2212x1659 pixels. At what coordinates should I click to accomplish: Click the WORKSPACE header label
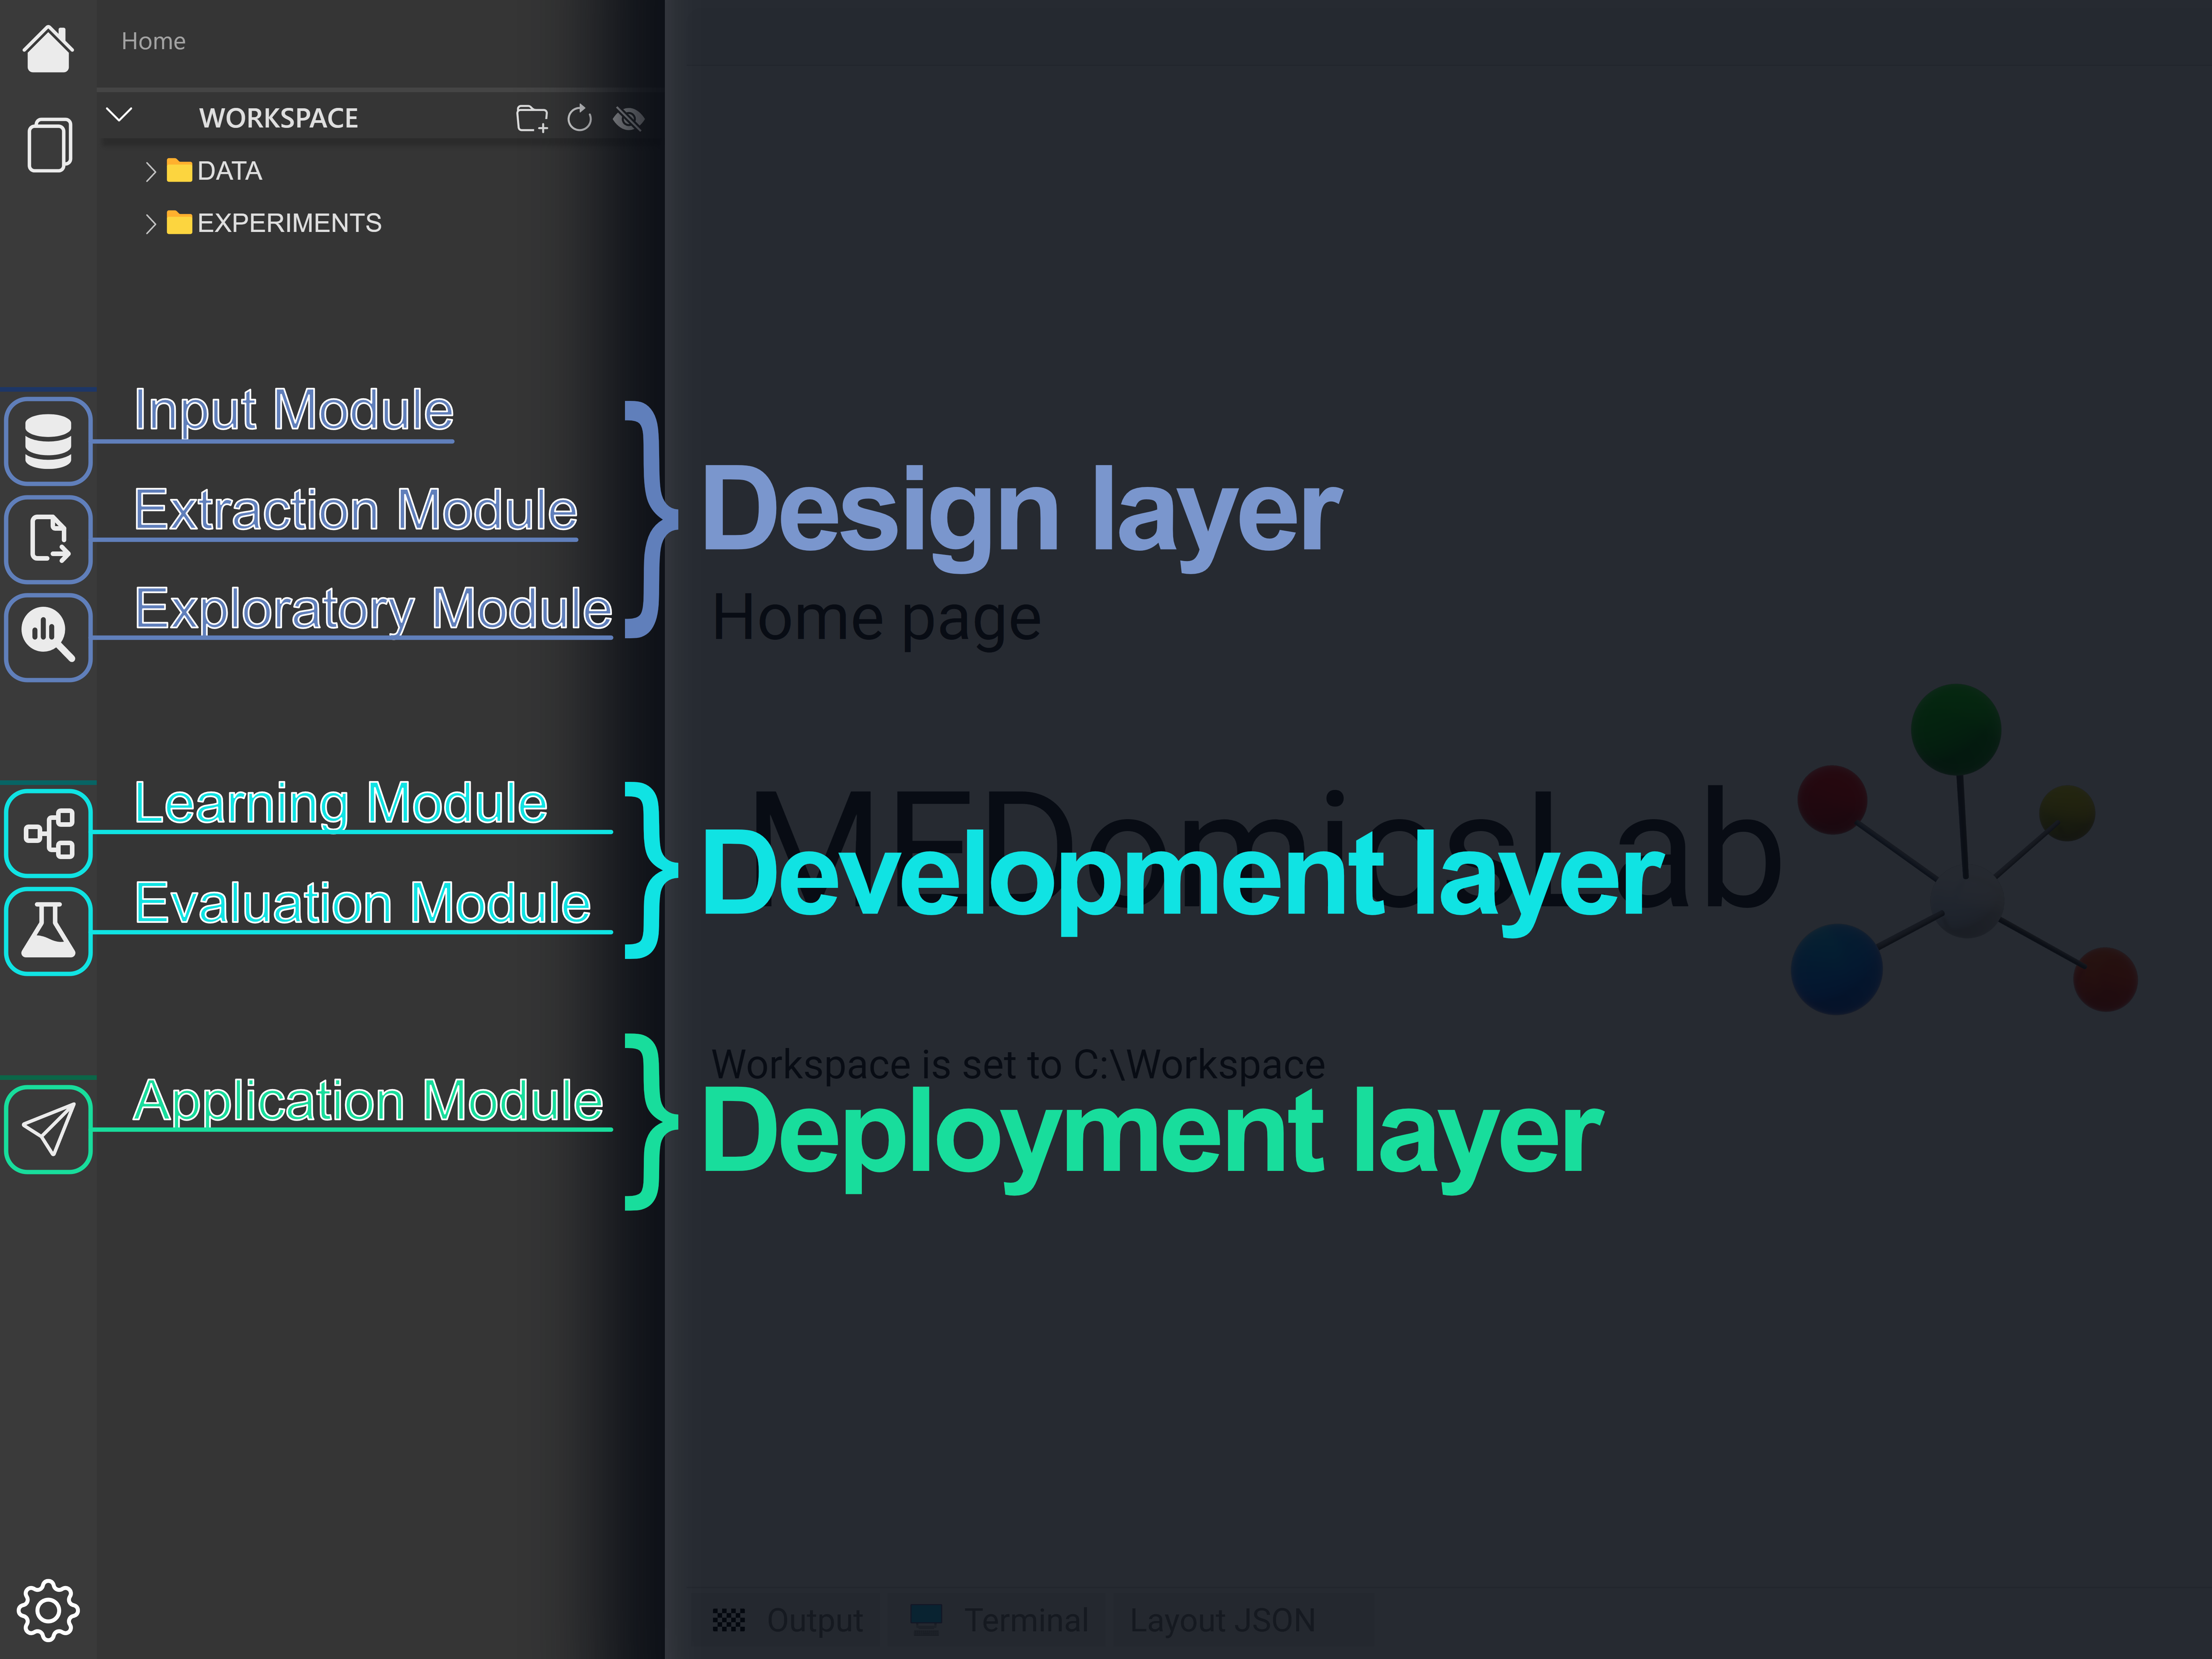[x=278, y=118]
